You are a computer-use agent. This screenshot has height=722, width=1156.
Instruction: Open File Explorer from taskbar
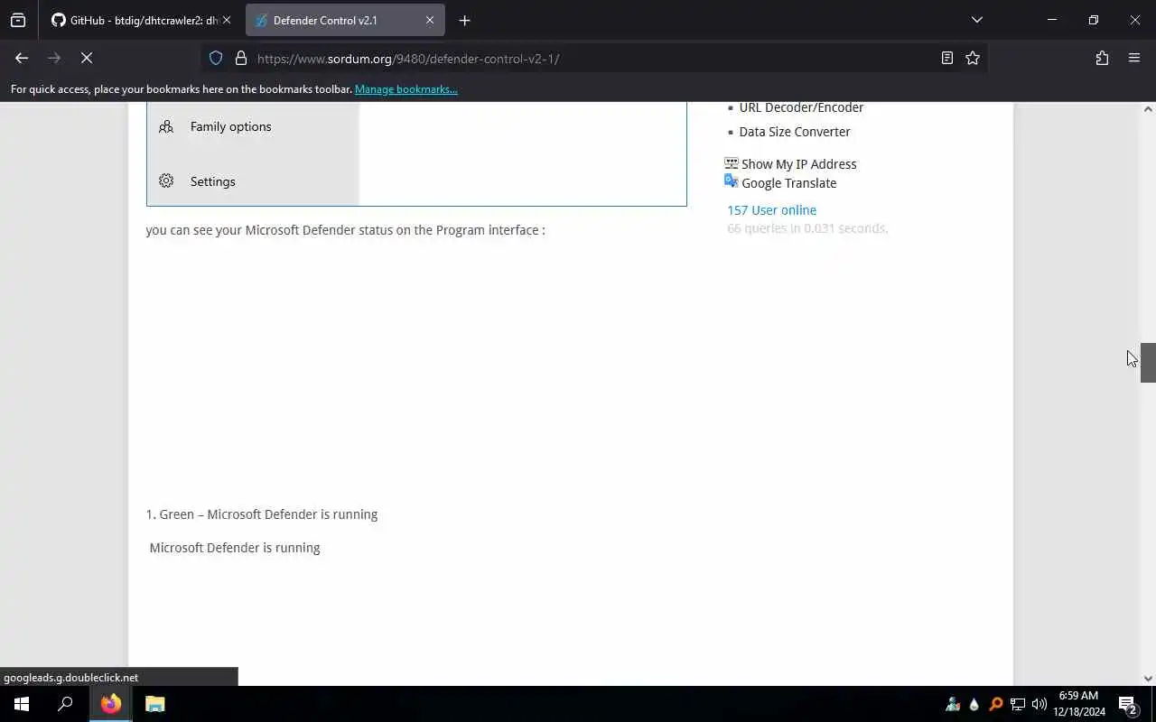154,704
